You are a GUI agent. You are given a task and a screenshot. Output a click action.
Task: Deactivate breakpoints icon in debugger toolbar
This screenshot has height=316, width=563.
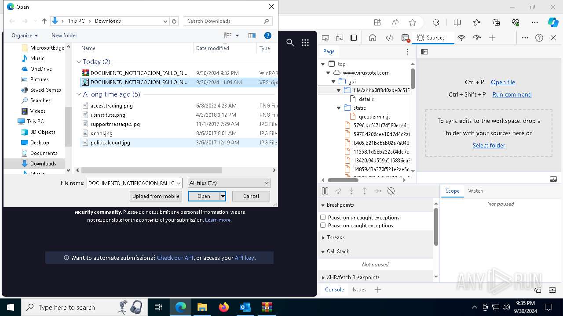pos(391,191)
